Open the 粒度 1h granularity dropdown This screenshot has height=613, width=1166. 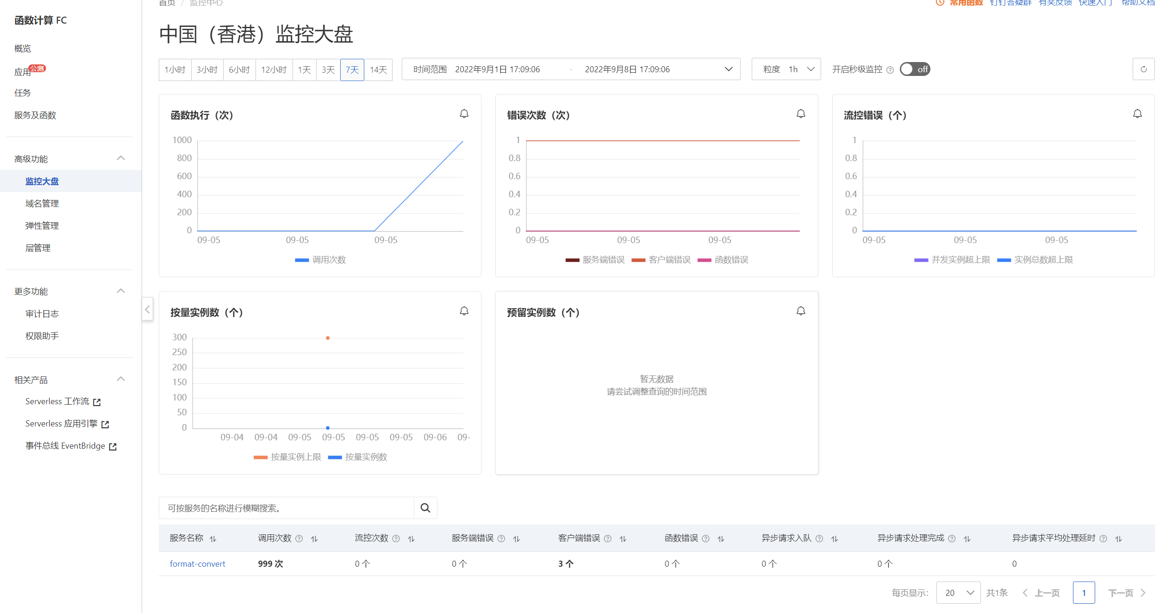(x=786, y=69)
